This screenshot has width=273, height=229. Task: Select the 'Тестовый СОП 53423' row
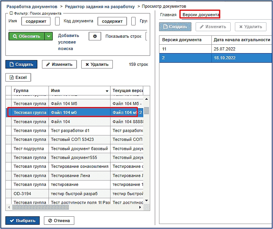coord(75,139)
